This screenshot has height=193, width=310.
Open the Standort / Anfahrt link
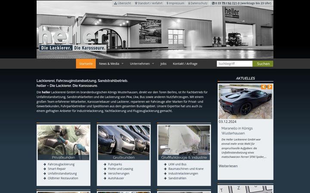pos(150,3)
